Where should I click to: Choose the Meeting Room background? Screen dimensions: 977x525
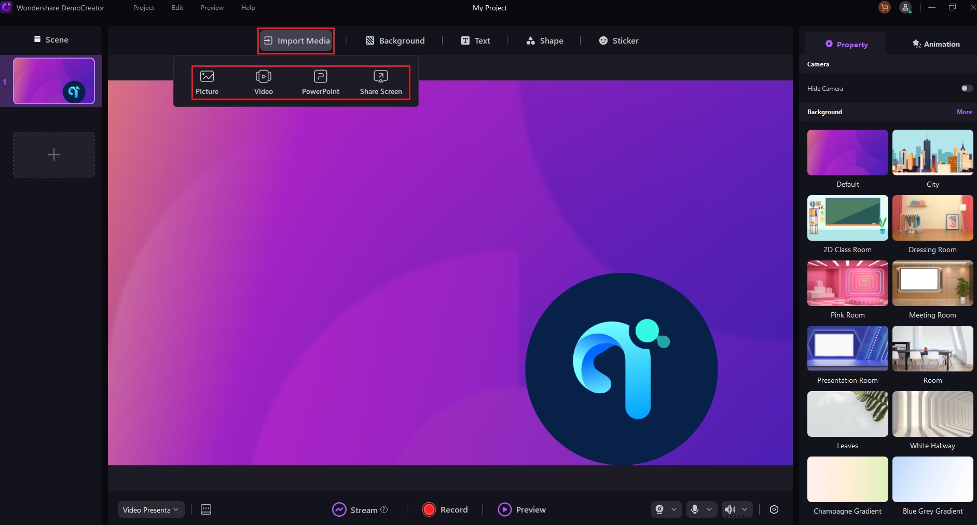(x=932, y=283)
